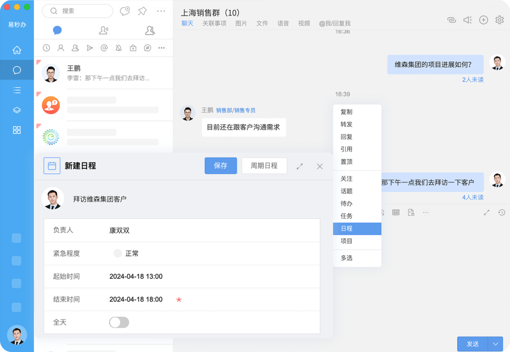This screenshot has height=352, width=510.
Task: Open the input toolbar ellipsis menu
Action: point(425,212)
